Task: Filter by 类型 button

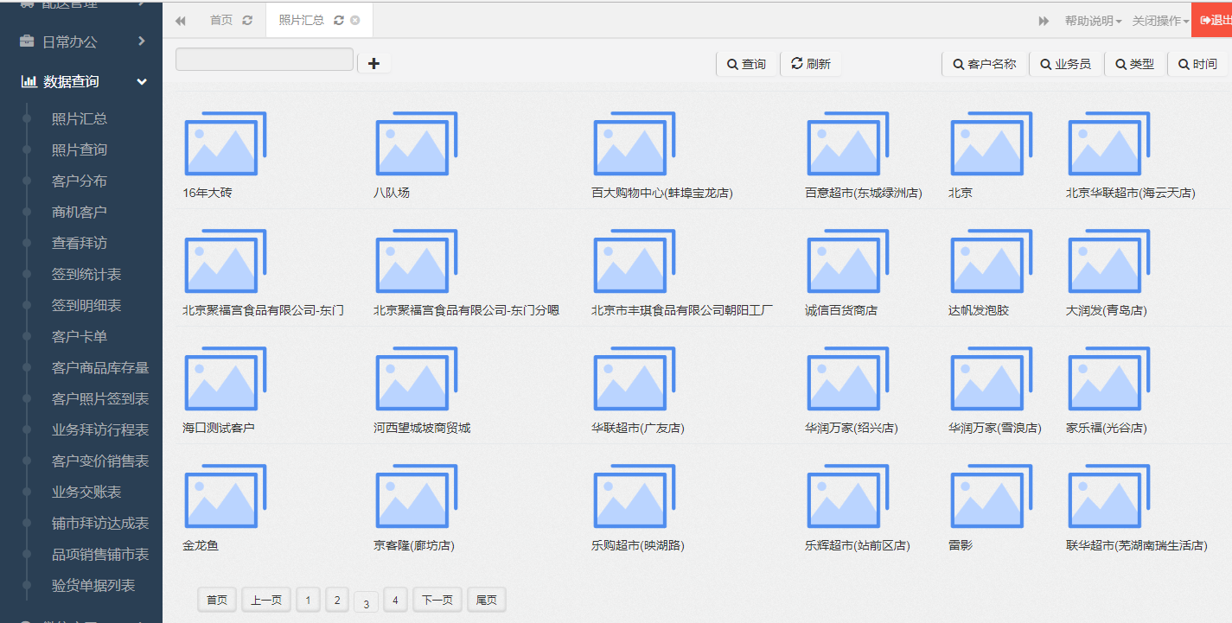Action: (x=1134, y=64)
